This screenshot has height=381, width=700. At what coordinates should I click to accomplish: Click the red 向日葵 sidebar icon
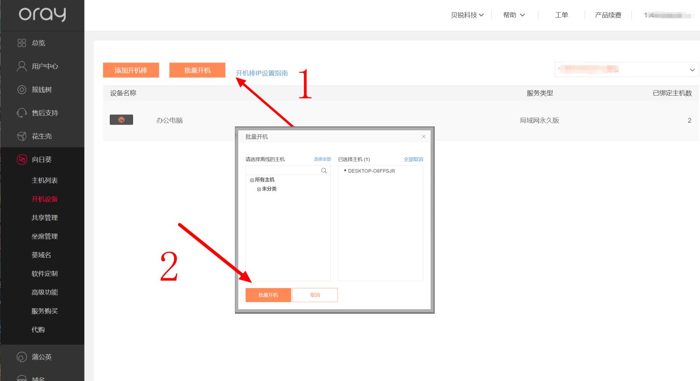pyautogui.click(x=21, y=159)
